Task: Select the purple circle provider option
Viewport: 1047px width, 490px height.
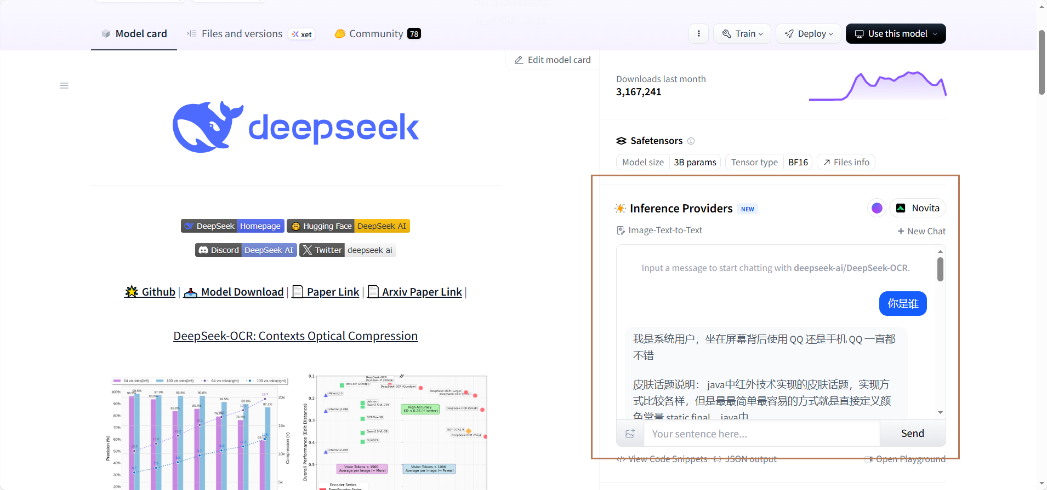Action: pyautogui.click(x=877, y=208)
